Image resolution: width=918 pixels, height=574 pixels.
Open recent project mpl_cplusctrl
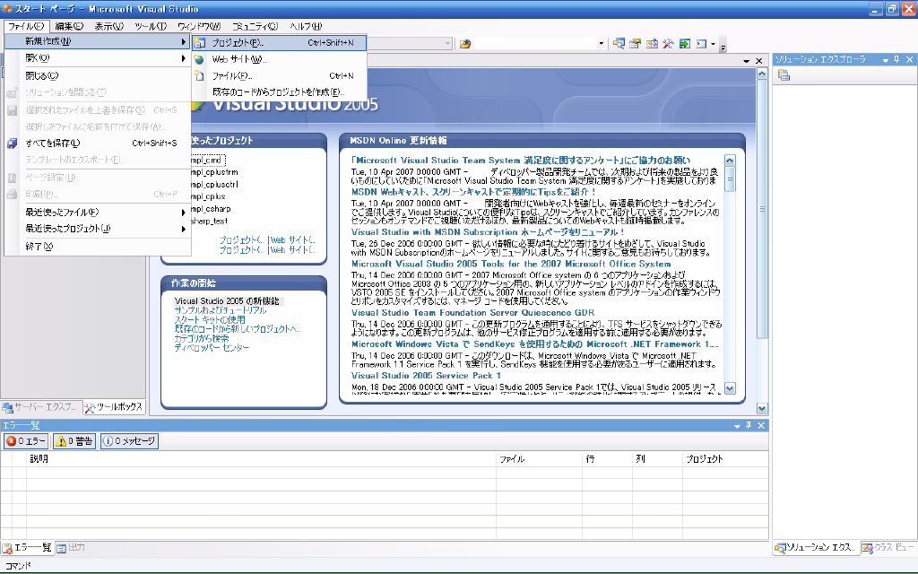pos(214,185)
